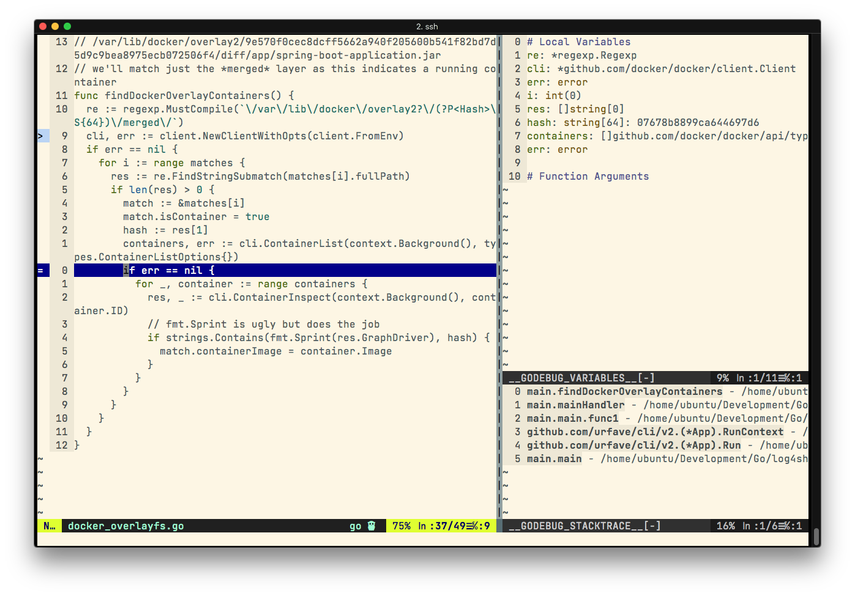Click the '# Local Variables' heading
The height and width of the screenshot is (596, 855).
(579, 42)
